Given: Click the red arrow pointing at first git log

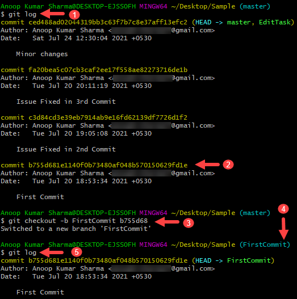Looking at the screenshot, I should click(52, 14).
